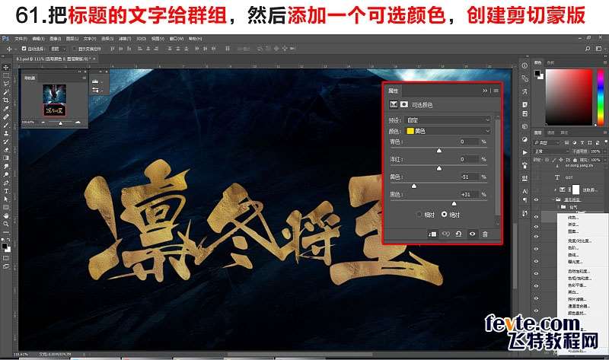Viewport: 609px width, 360px height.
Task: Open the 窗口 menu
Action: (177, 39)
